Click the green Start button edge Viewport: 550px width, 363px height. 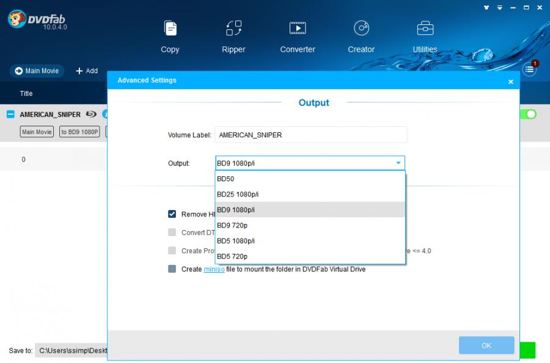[527, 350]
